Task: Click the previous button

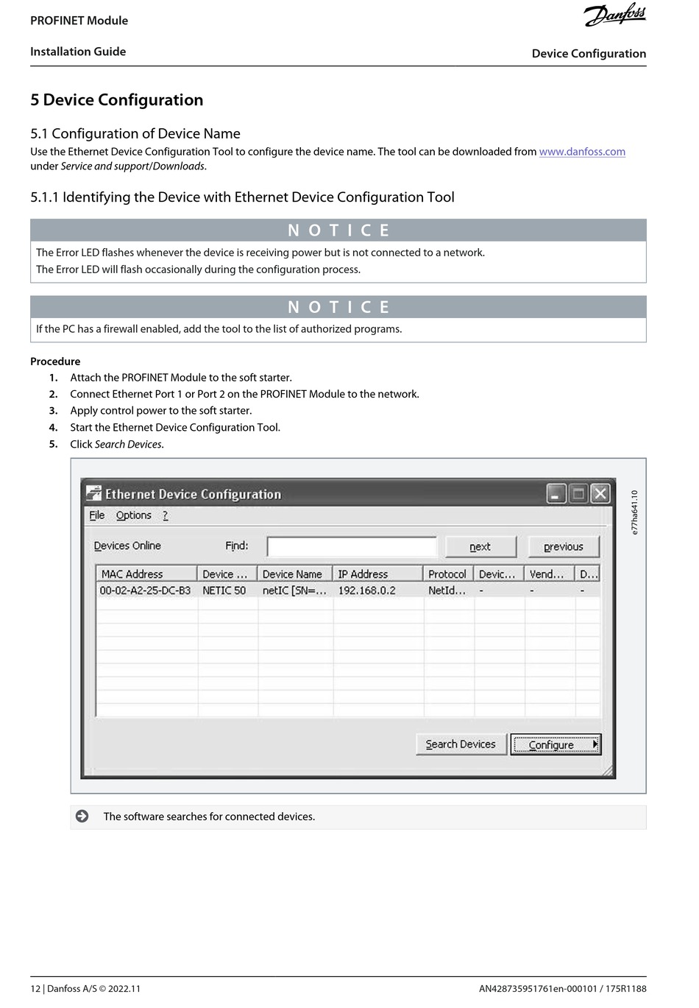Action: point(564,546)
